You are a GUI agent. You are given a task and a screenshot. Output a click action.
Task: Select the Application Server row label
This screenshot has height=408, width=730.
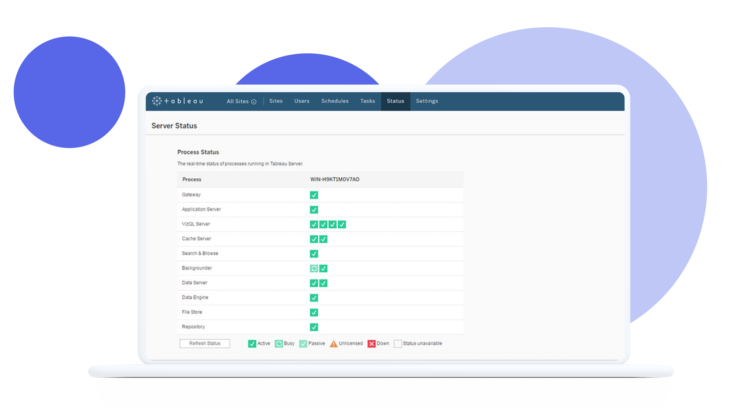[201, 209]
